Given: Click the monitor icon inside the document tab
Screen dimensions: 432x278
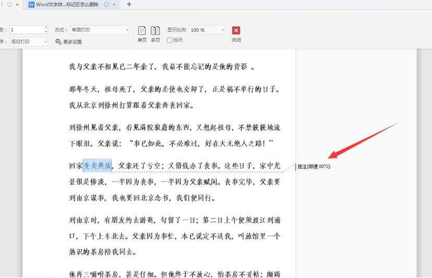Looking at the screenshot, I should coord(106,4).
